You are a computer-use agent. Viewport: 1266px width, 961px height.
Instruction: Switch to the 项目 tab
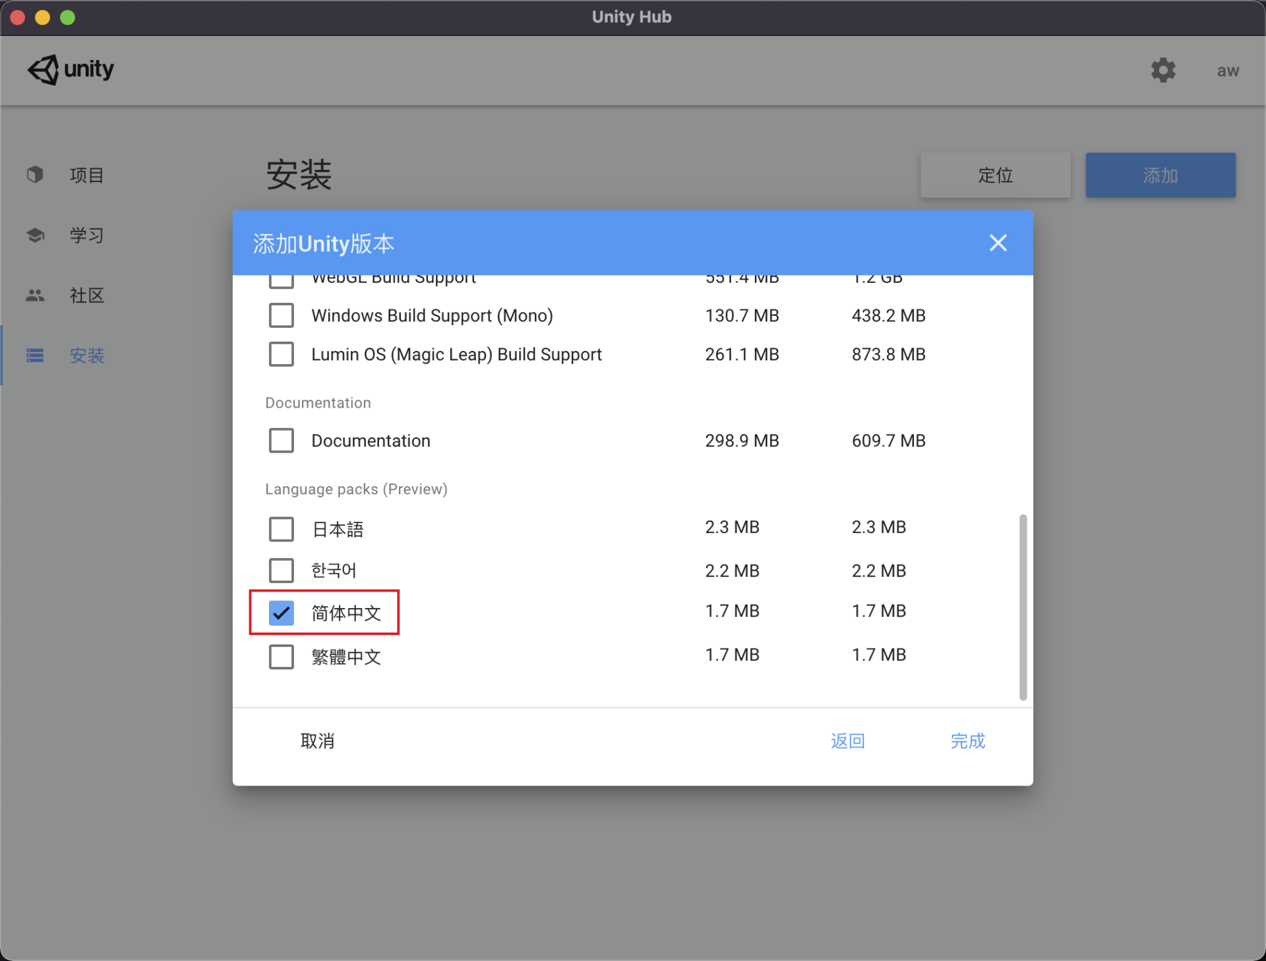(x=86, y=175)
